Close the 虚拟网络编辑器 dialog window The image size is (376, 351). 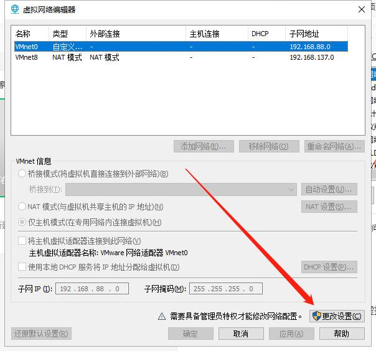point(360,9)
